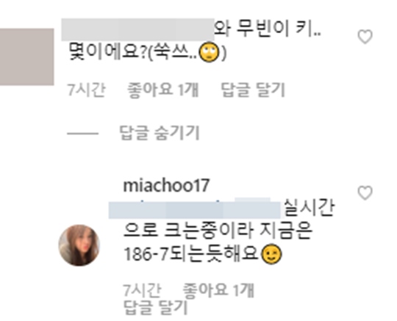Screen dimensions: 397x321
Task: Open the blurred username on the top comment
Action: [x=137, y=29]
